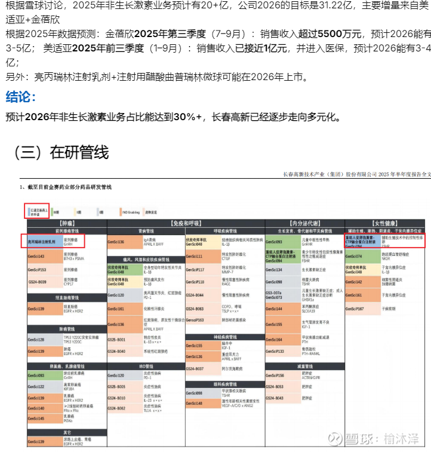Click the GS25-B001 cell
Screen dimensions: 431x452
point(125,340)
